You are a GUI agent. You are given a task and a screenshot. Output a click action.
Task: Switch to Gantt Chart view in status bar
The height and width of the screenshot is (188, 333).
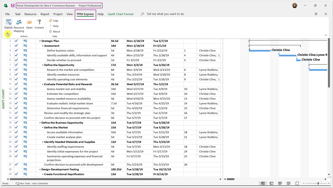click(263, 183)
